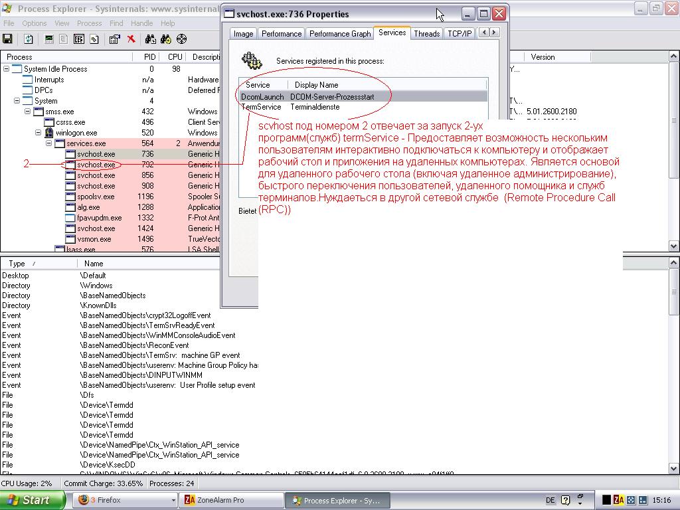Select the DcomLaunch service row

coord(363,97)
